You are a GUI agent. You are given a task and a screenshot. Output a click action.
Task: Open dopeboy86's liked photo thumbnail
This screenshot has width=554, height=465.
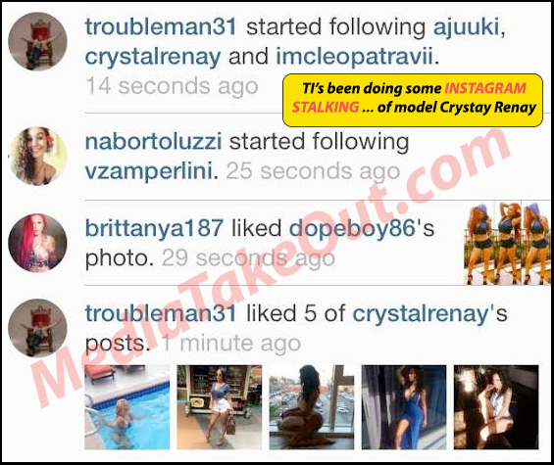(x=507, y=244)
